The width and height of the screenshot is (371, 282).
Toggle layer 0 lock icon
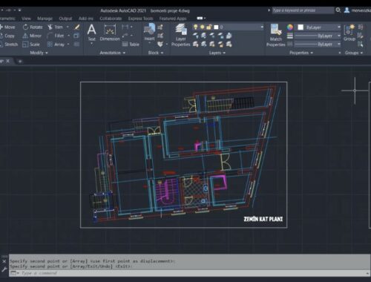pyautogui.click(x=209, y=27)
